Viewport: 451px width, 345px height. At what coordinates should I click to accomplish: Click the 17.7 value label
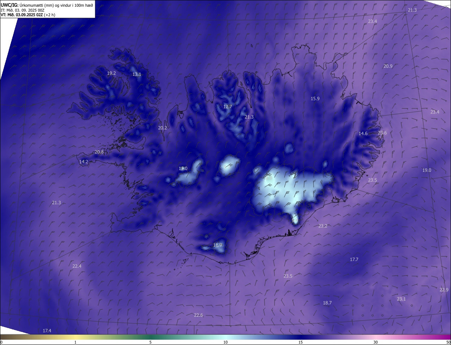[x=354, y=260]
